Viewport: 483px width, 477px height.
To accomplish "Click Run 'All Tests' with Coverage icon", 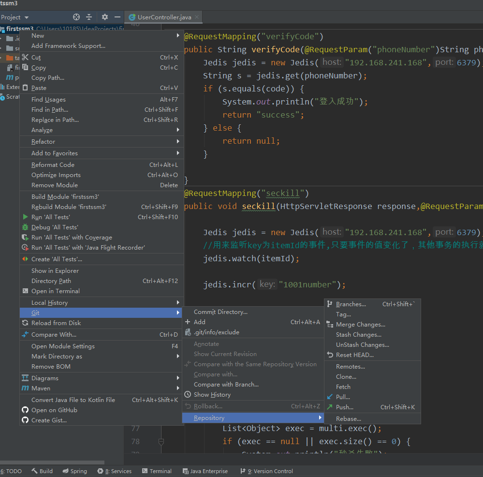I will coord(26,238).
